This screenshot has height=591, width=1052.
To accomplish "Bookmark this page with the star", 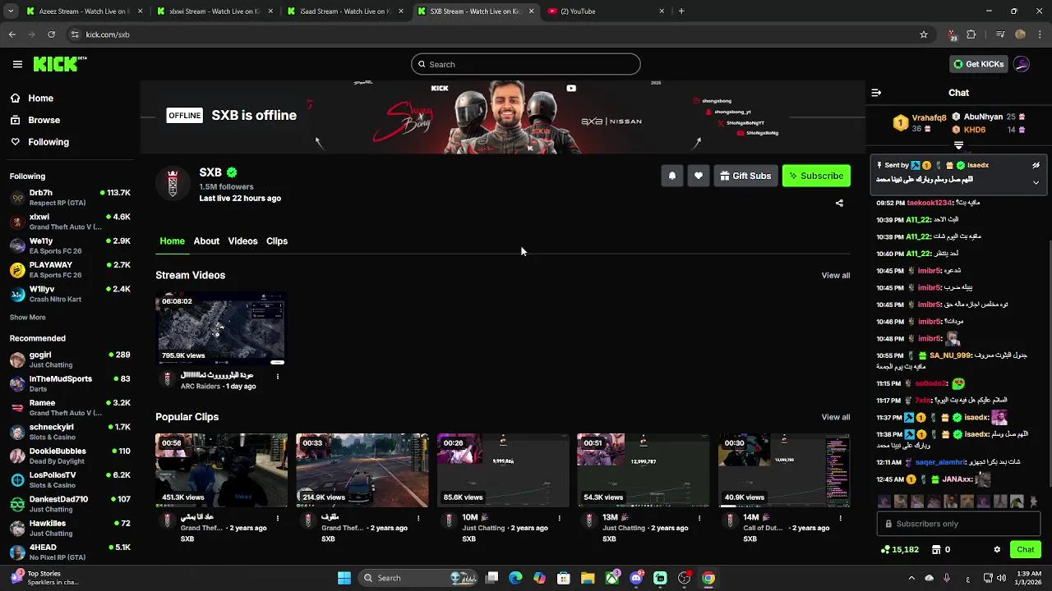I will pyautogui.click(x=924, y=34).
